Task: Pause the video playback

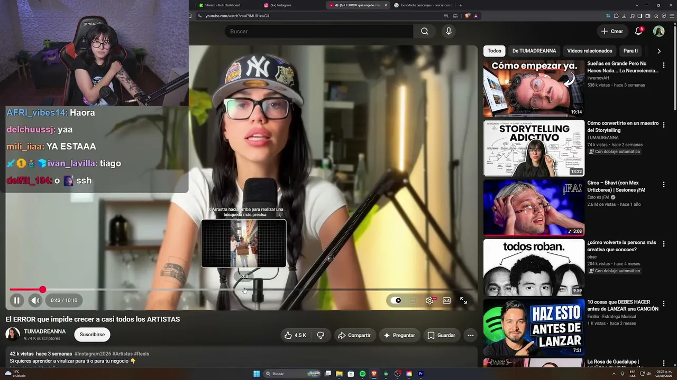Action: (16, 300)
